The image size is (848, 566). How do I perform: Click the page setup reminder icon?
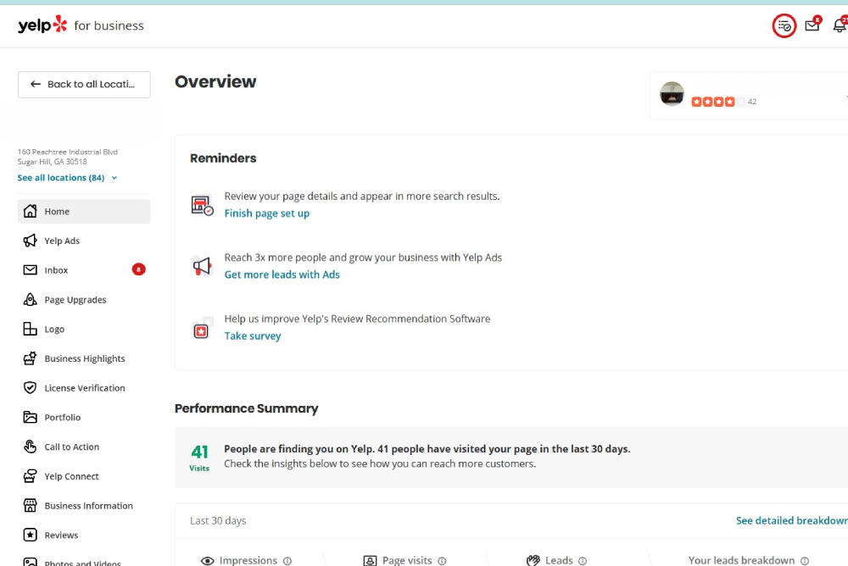coord(203,205)
